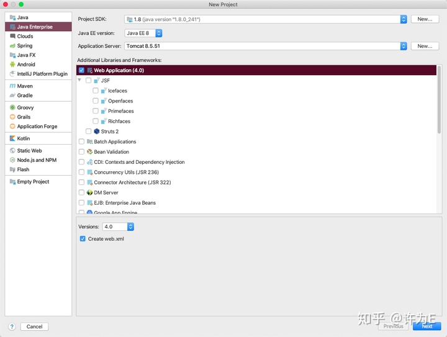Toggle the Create web.xml checkbox
The height and width of the screenshot is (337, 447).
click(x=83, y=239)
